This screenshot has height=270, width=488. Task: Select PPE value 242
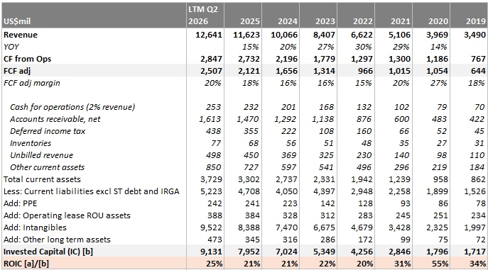click(215, 203)
